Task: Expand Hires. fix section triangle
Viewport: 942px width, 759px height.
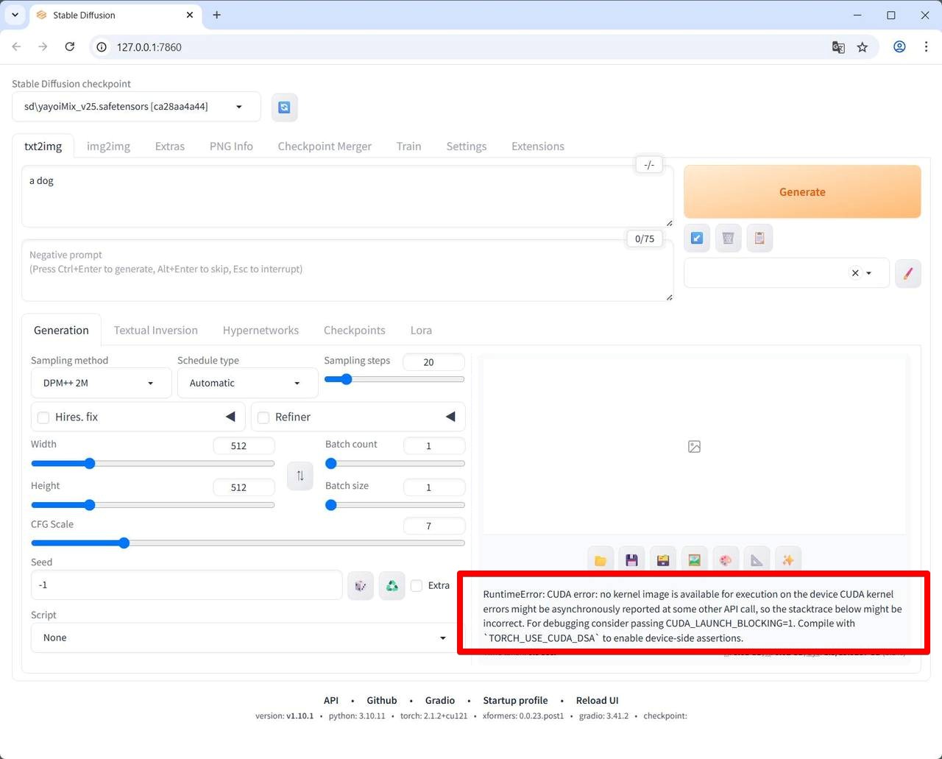Action: pos(230,417)
